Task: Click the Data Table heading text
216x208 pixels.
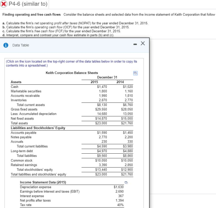Action: tap(21, 45)
